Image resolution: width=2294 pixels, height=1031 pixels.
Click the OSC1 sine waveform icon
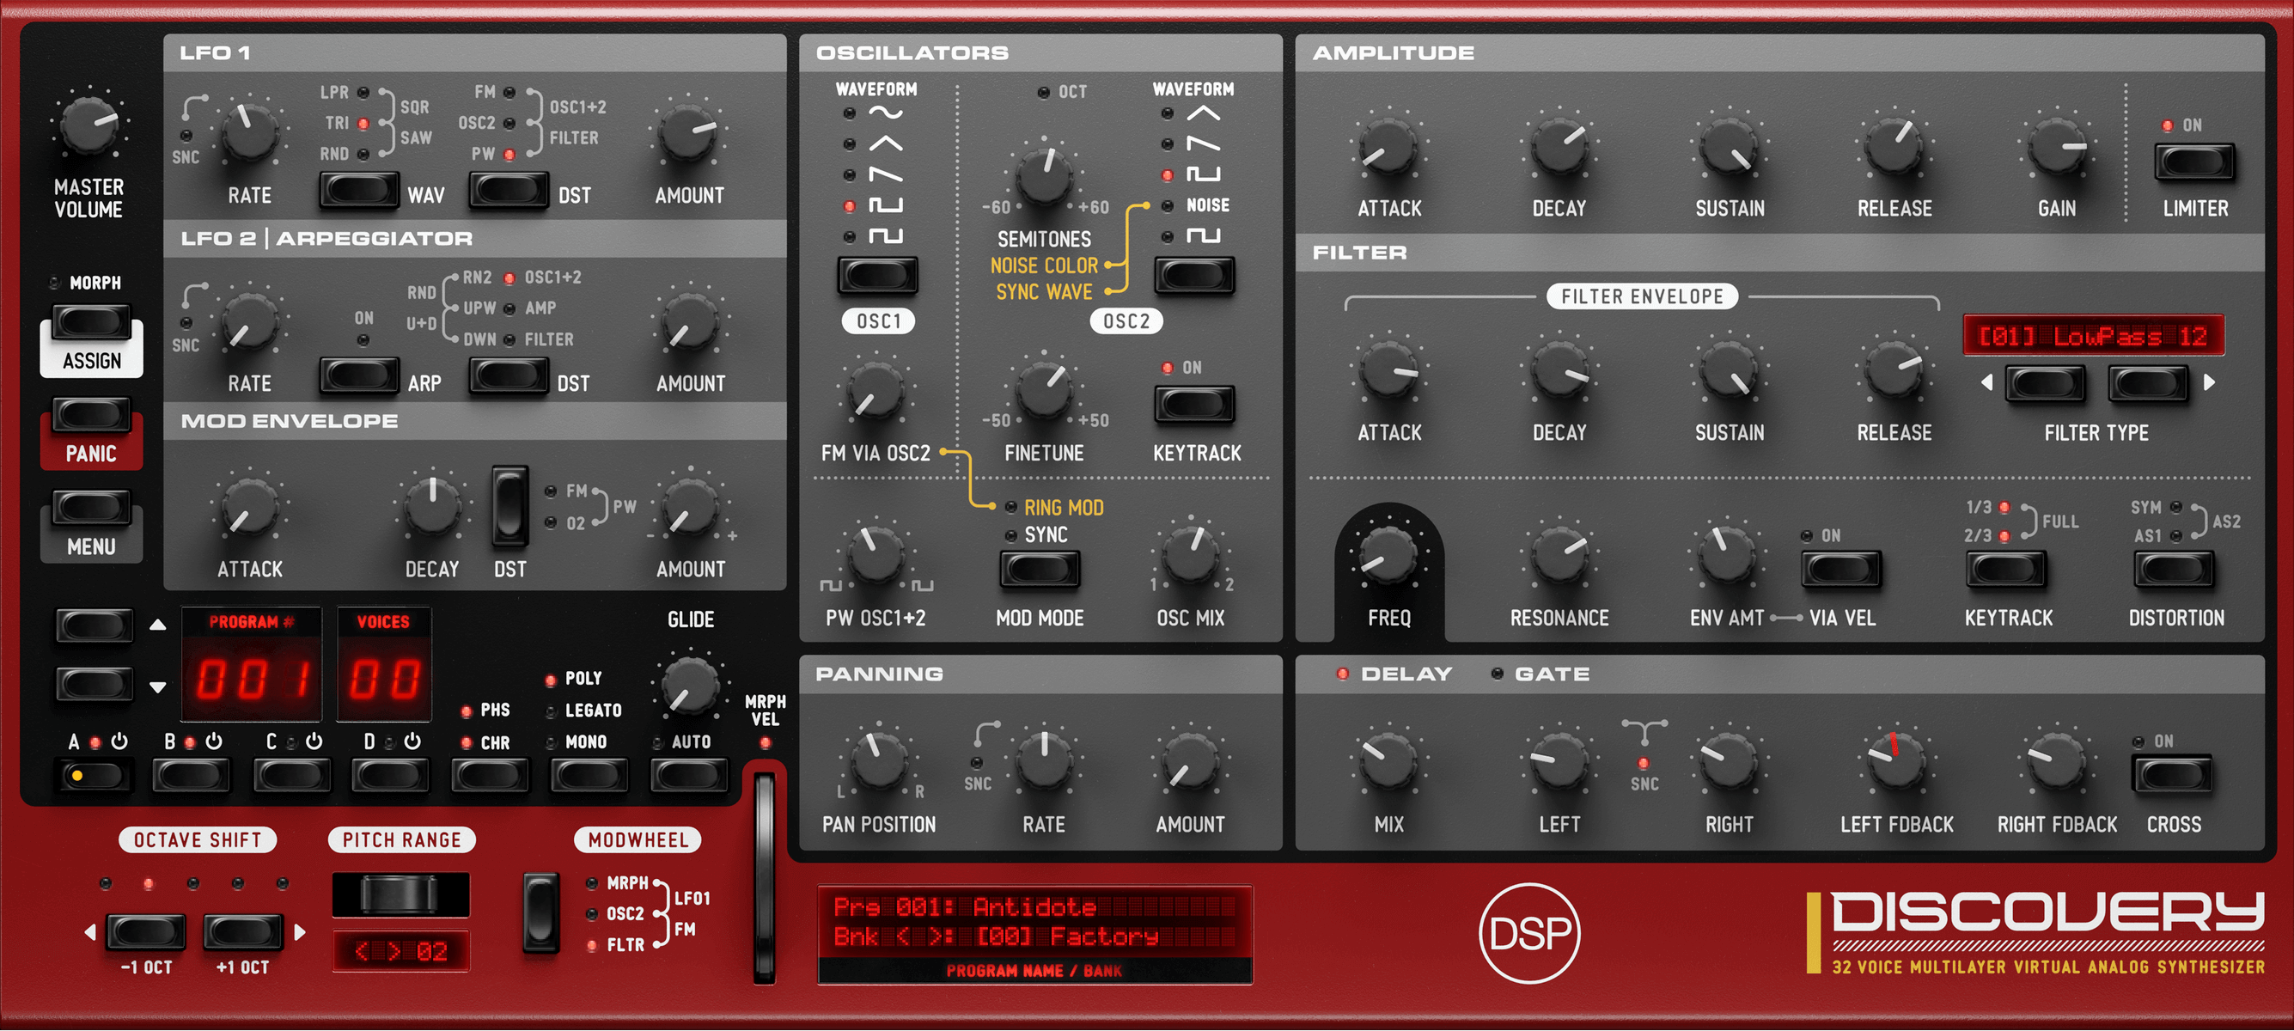point(885,113)
